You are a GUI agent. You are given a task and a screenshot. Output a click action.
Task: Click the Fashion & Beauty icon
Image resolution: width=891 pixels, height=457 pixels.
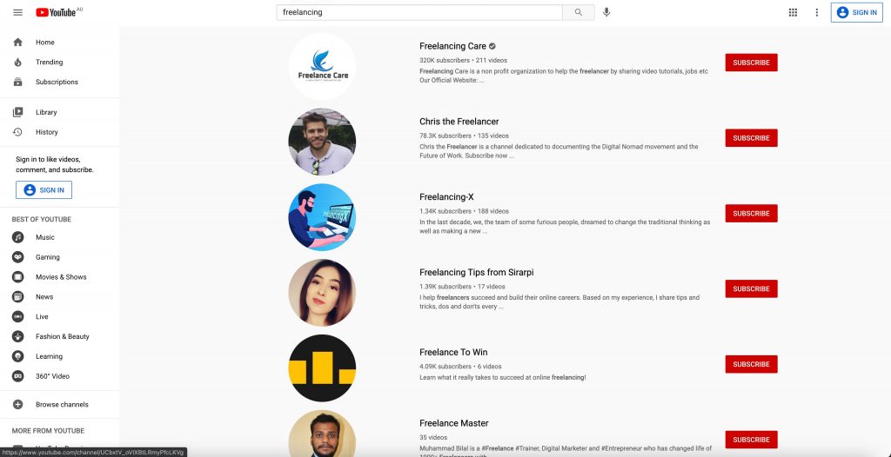[x=17, y=336]
